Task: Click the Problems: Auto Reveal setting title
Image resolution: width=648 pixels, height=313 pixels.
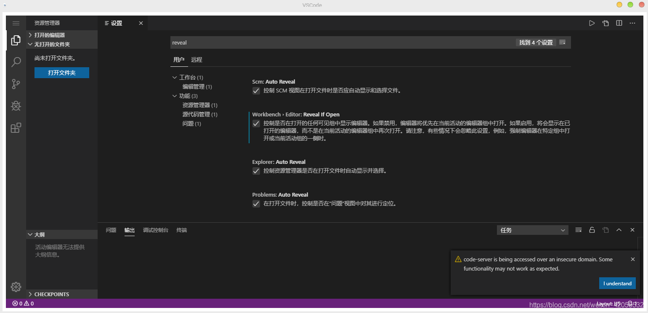Action: tap(280, 195)
